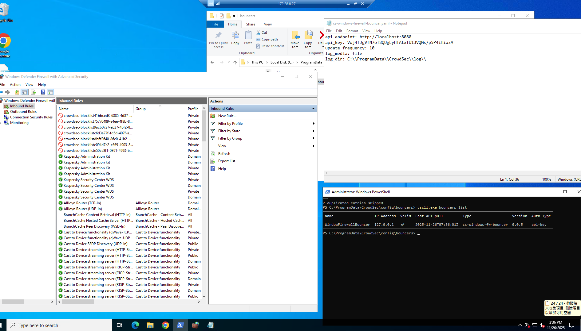This screenshot has height=331, width=581.
Task: Click Export List icon in firewall toolbar
Action: [34, 92]
